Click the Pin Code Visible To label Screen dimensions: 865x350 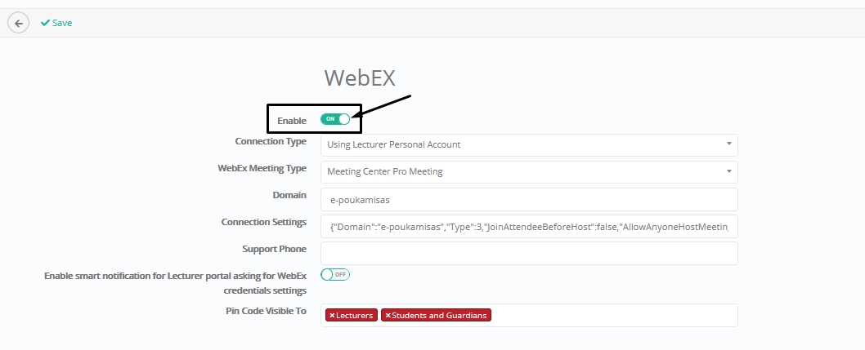(x=266, y=311)
